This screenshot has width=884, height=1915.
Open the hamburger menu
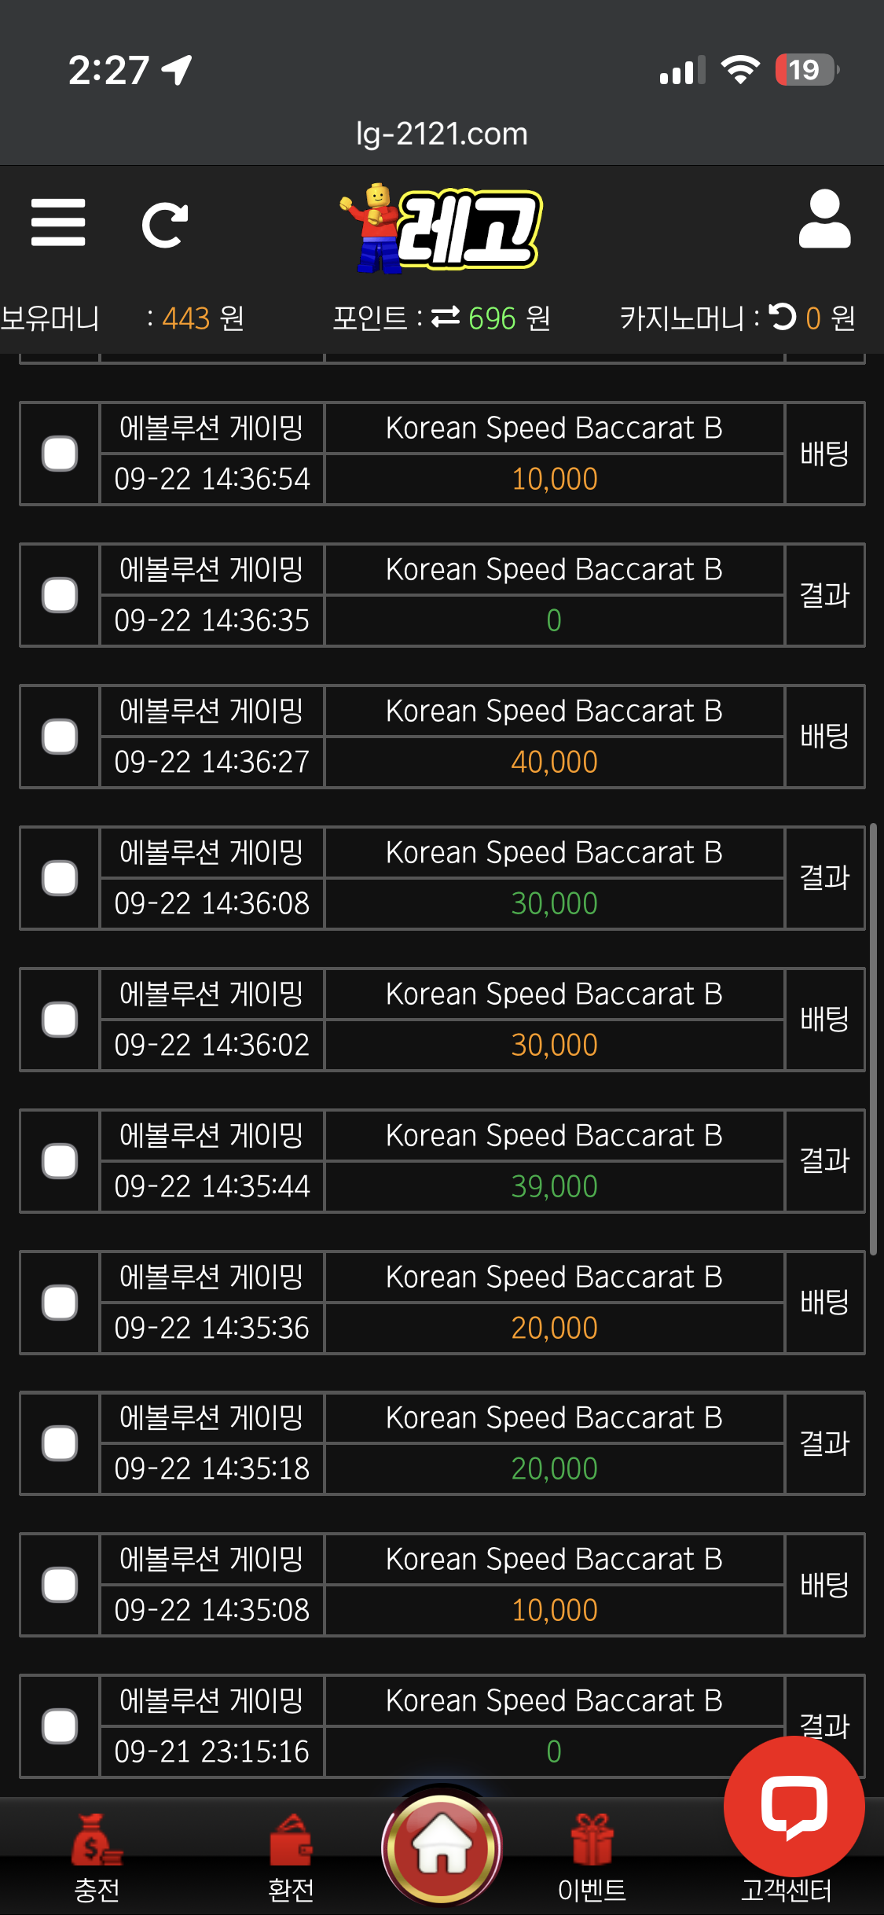coord(58,222)
